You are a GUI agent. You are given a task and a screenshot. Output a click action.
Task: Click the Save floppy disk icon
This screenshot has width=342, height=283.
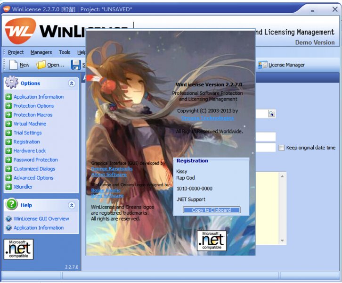tap(76, 65)
